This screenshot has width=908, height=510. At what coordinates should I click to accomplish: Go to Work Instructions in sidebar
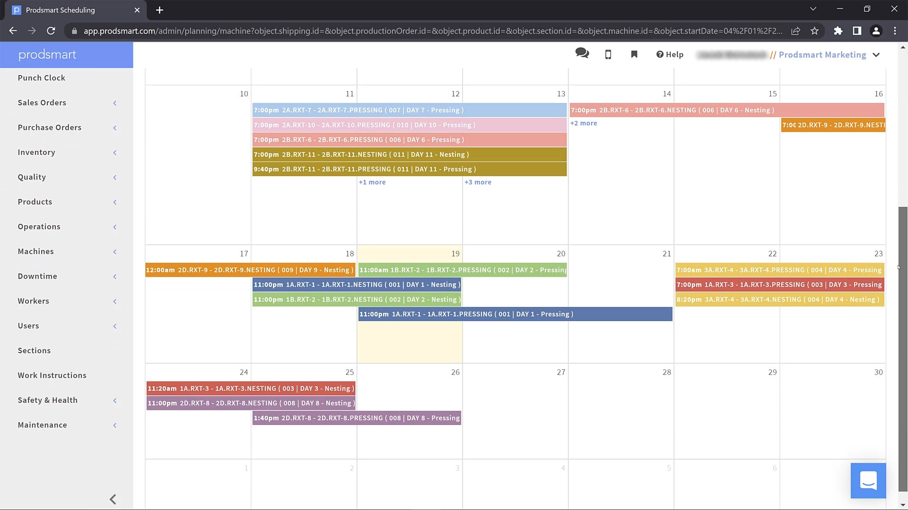tap(52, 375)
